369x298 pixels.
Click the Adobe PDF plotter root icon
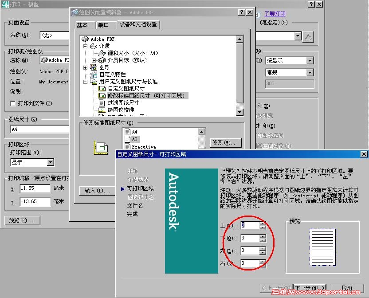coord(85,39)
